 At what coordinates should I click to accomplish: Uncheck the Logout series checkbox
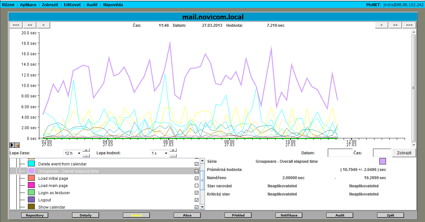pyautogui.click(x=197, y=200)
